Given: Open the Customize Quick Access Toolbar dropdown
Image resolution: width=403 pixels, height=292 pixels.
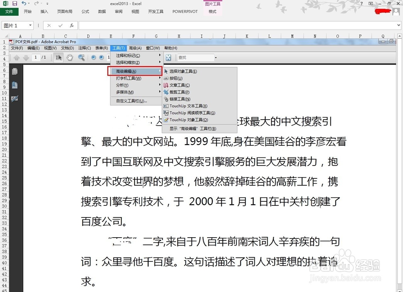Looking at the screenshot, I should 48,4.
